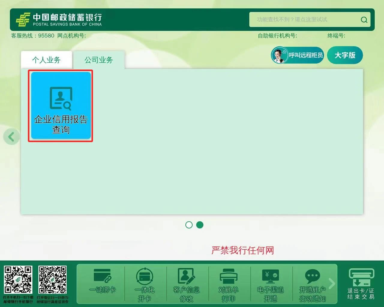The image size is (384, 307).
Task: Open 对账单打印 printer icon
Action: pos(228,276)
